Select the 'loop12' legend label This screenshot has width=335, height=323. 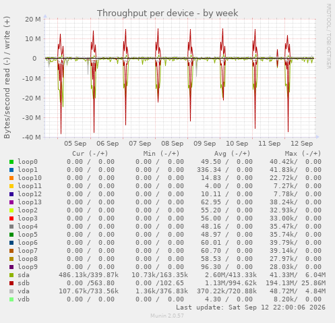coord(30,194)
